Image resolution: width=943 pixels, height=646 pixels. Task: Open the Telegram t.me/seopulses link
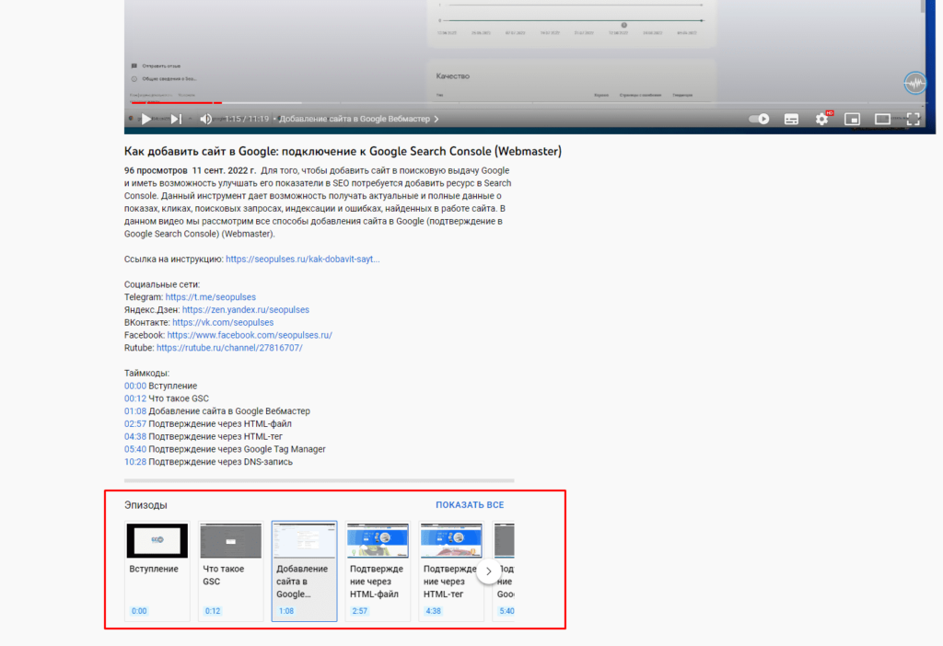[x=211, y=297]
